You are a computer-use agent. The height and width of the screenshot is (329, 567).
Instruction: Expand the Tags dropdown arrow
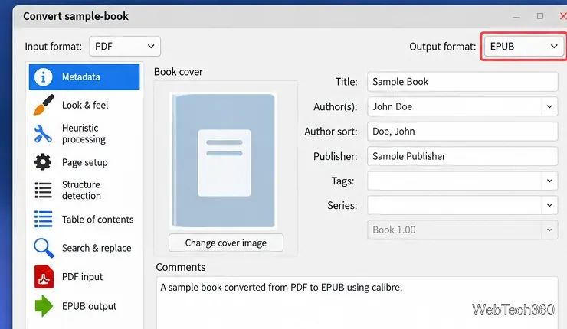tap(549, 181)
